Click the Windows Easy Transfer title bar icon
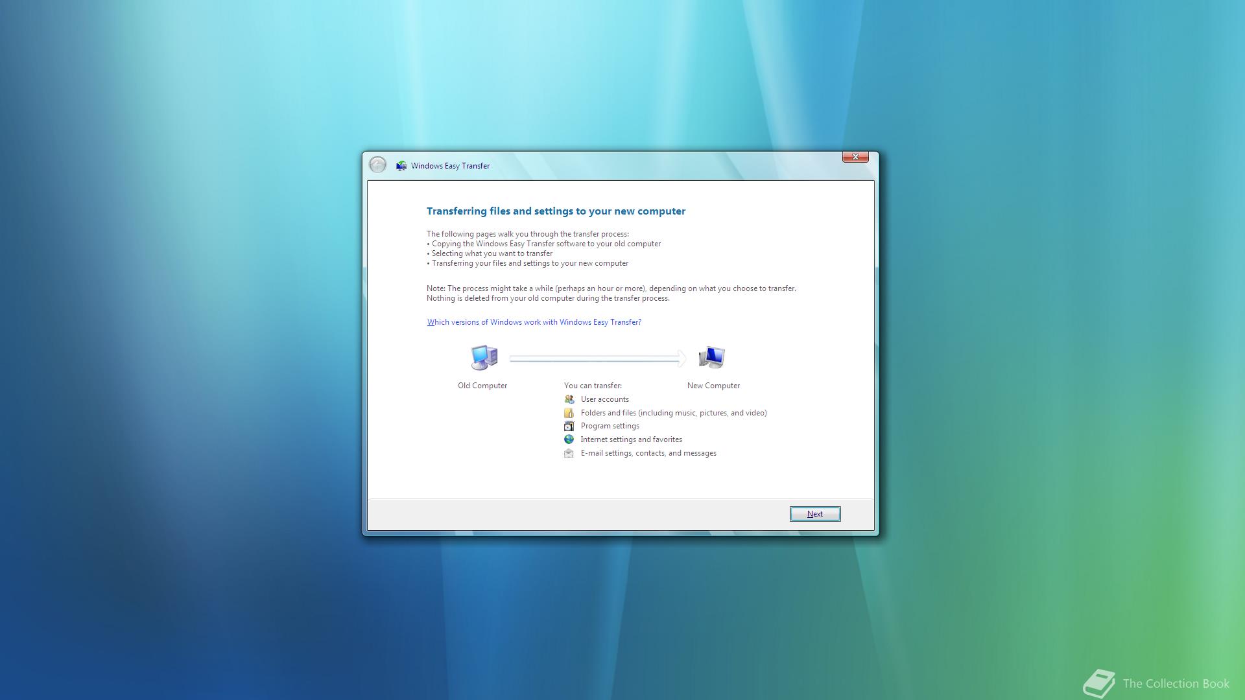This screenshot has width=1245, height=700. tap(401, 165)
